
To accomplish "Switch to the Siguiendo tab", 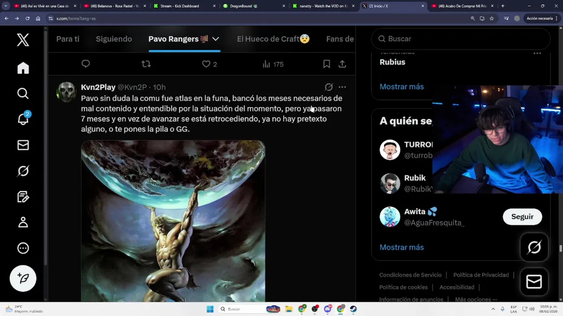I will tap(114, 39).
